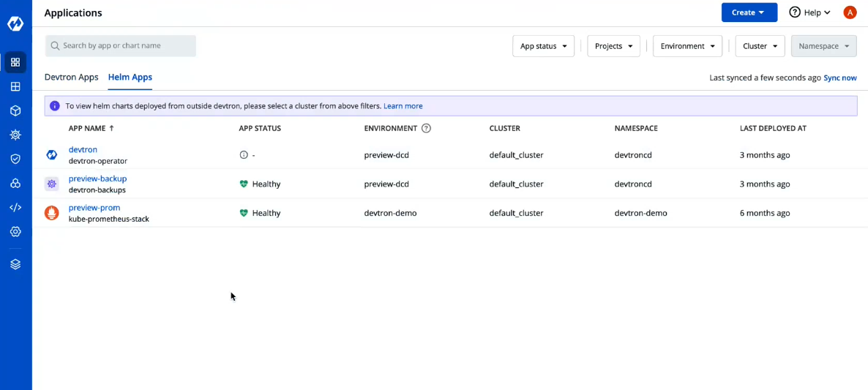868x390 pixels.
Task: Open Applications from the sidebar grid icon
Action: click(x=15, y=62)
